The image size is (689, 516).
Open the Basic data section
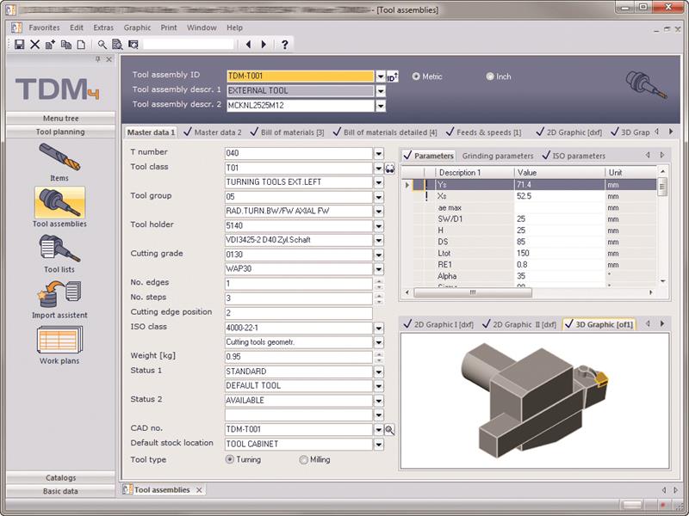60,491
